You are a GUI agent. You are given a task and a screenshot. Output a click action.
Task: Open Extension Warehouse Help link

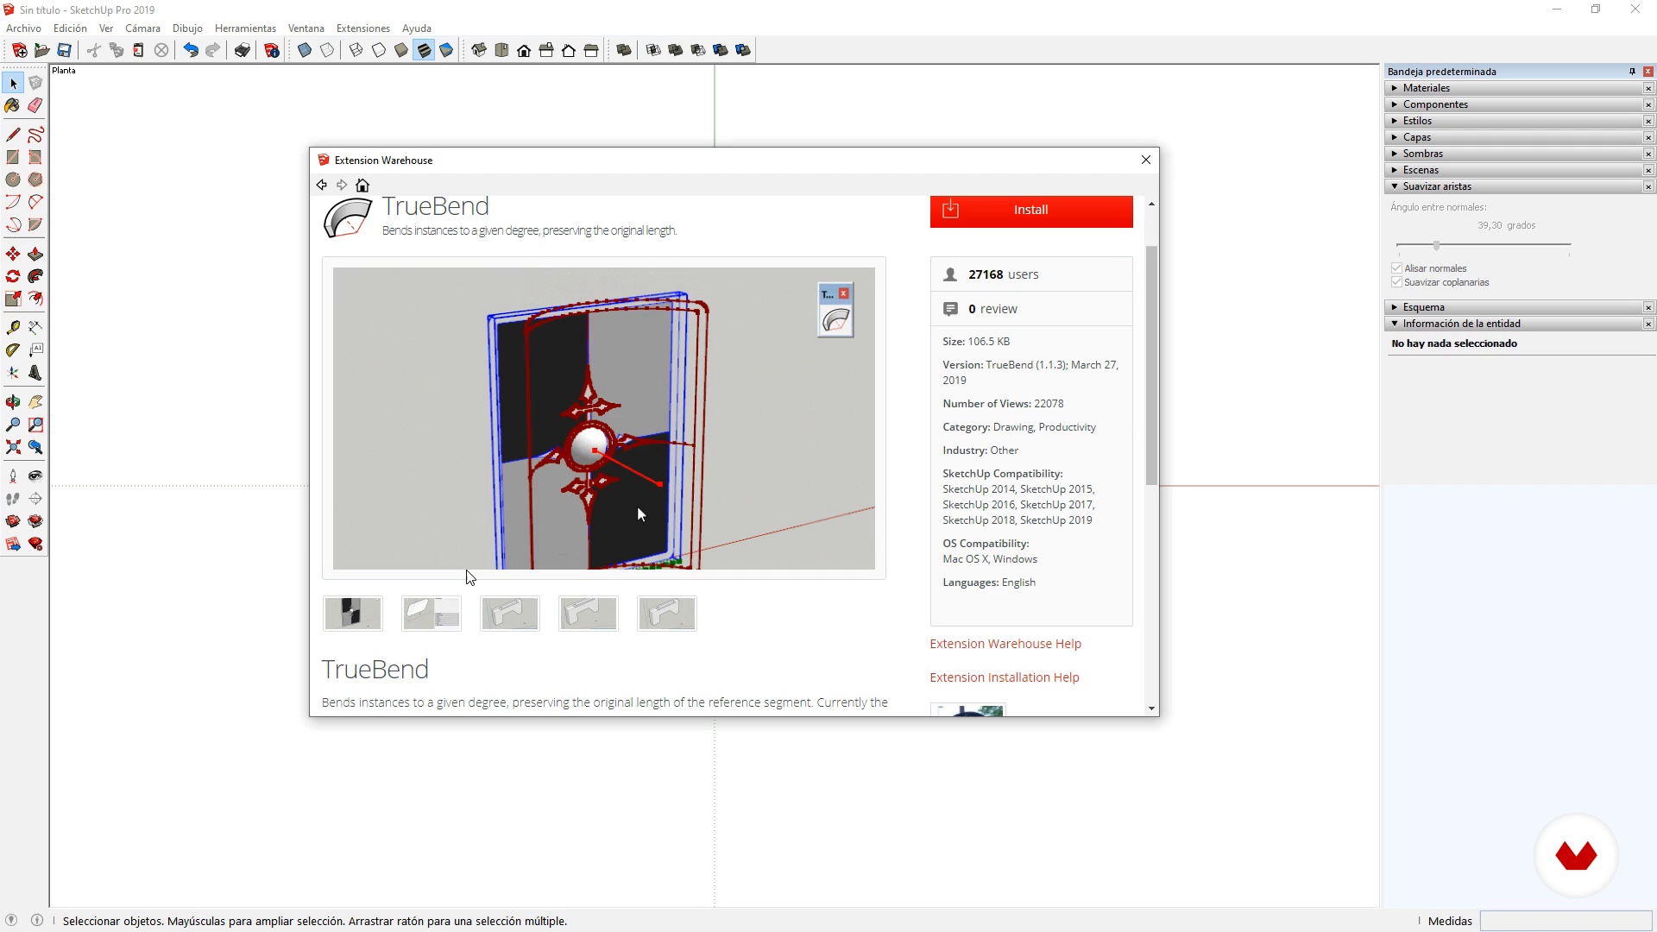click(1005, 644)
